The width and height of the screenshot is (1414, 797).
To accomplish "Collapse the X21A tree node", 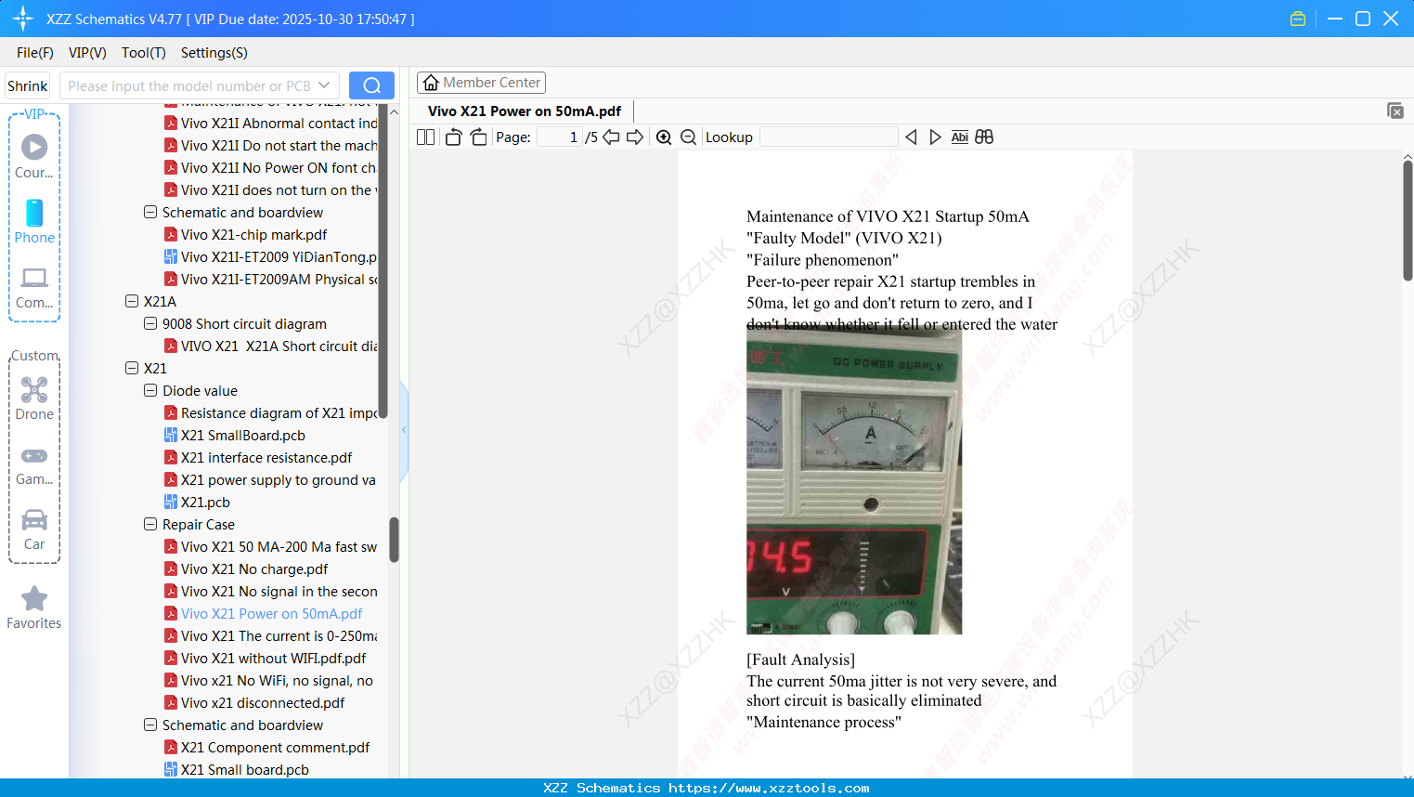I will click(x=132, y=301).
